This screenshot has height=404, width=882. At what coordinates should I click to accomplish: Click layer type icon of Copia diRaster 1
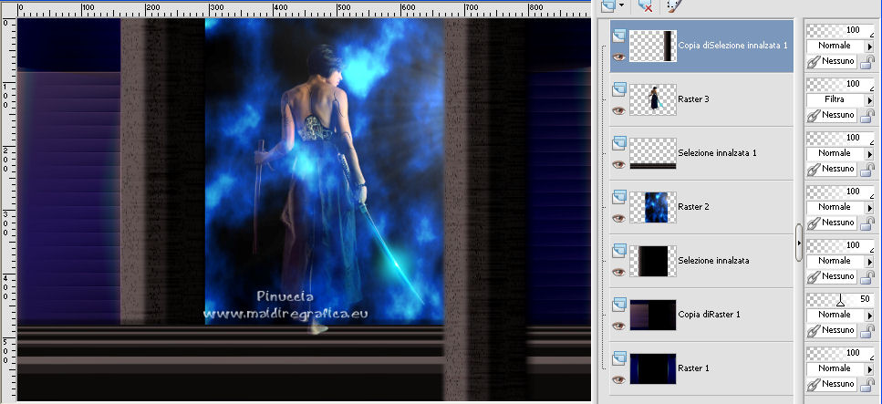[x=618, y=305]
